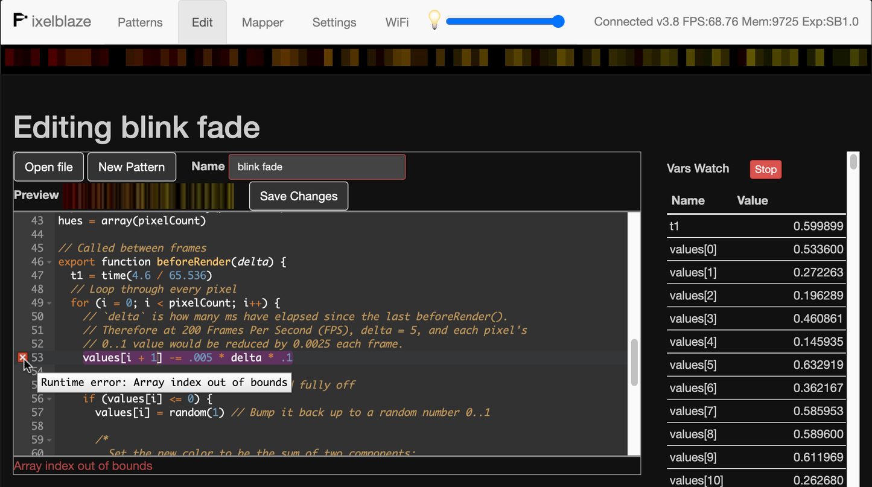Image resolution: width=872 pixels, height=487 pixels.
Task: Click Save Changes
Action: [x=299, y=196]
